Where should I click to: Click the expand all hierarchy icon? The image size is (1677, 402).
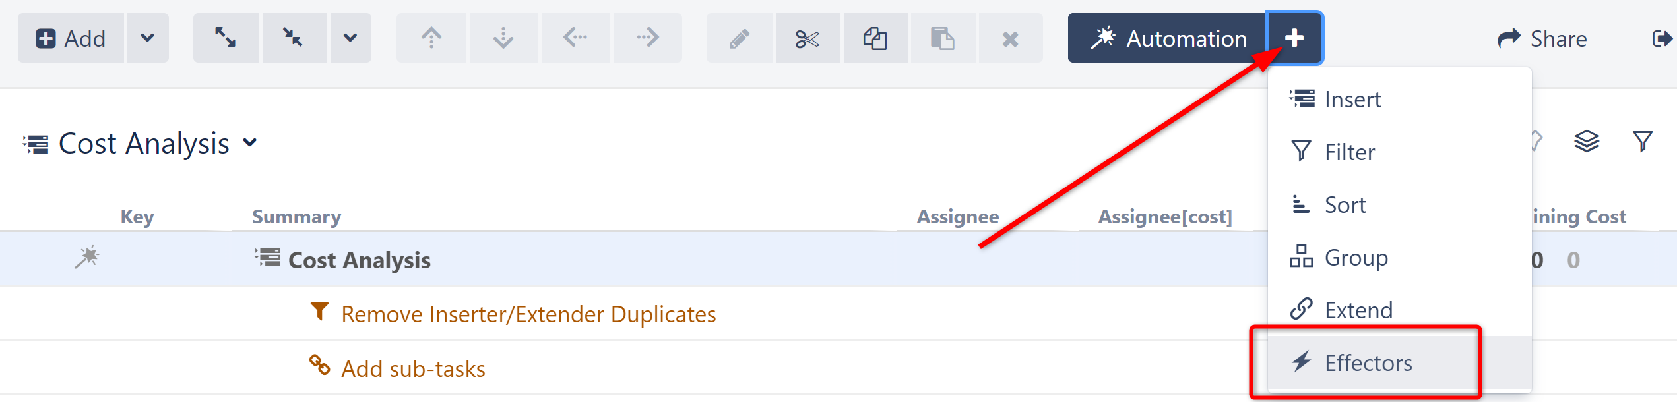pyautogui.click(x=226, y=38)
